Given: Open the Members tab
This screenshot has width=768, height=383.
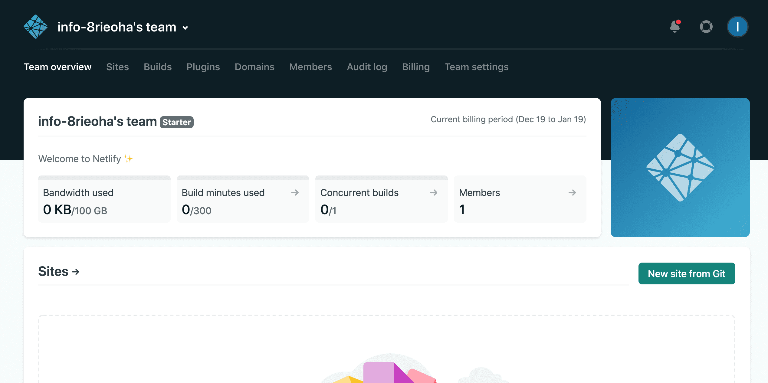Looking at the screenshot, I should tap(310, 67).
